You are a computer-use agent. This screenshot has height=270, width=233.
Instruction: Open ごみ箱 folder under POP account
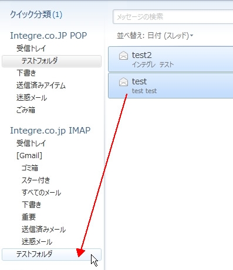click(x=26, y=110)
